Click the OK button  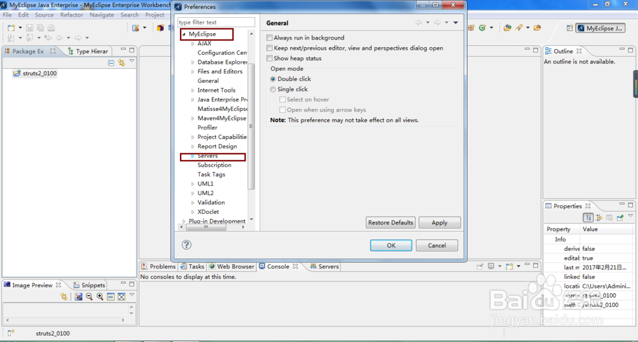pyautogui.click(x=391, y=245)
